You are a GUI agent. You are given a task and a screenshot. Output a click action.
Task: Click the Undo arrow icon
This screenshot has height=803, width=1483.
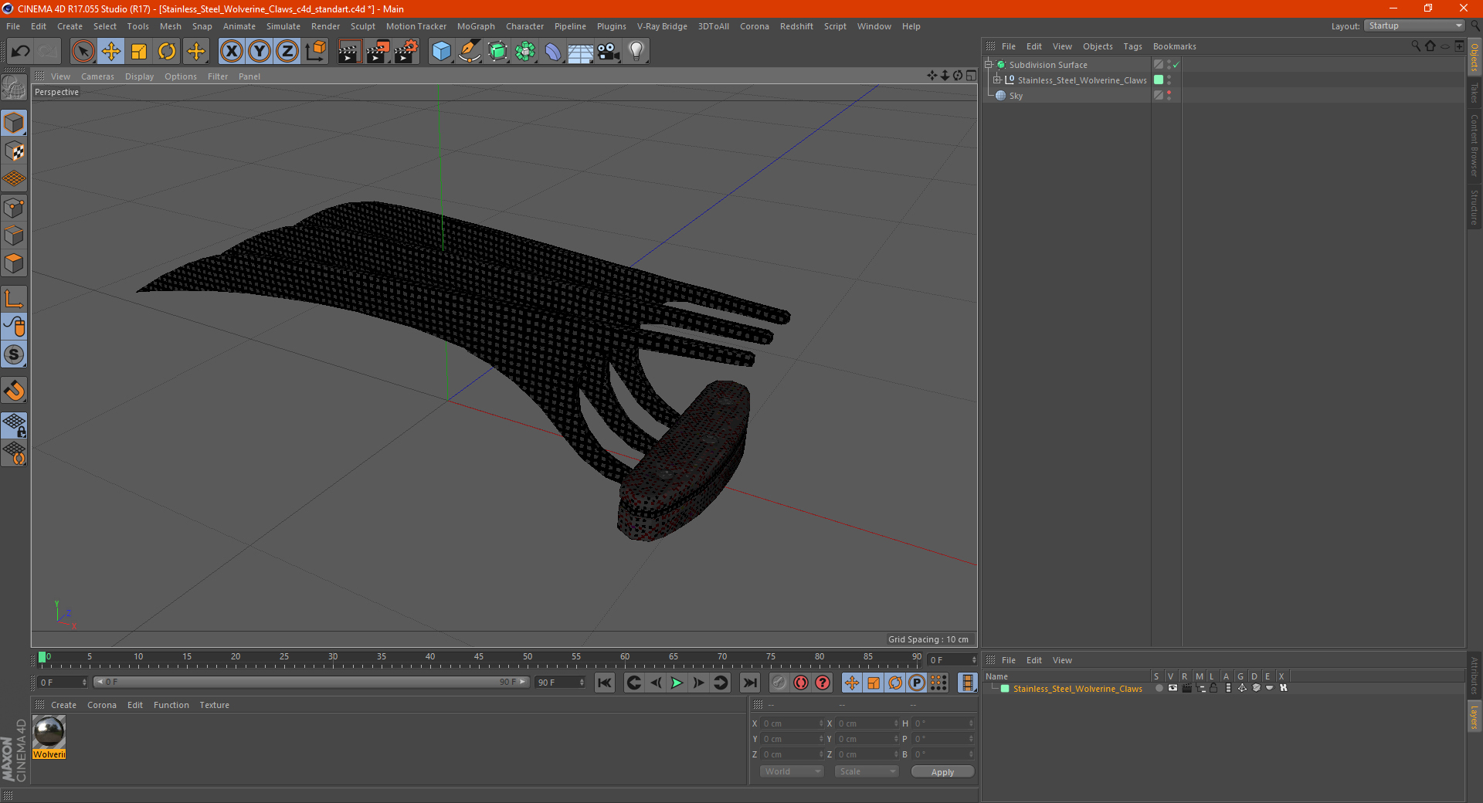tap(21, 52)
